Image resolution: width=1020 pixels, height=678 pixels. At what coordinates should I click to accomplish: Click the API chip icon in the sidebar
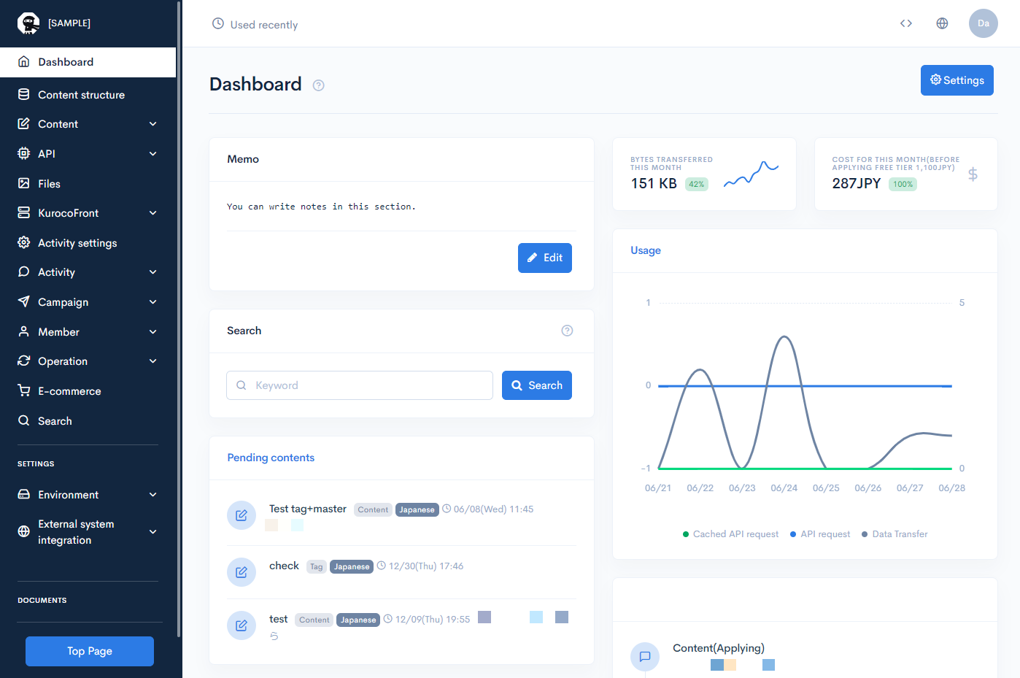pos(24,153)
